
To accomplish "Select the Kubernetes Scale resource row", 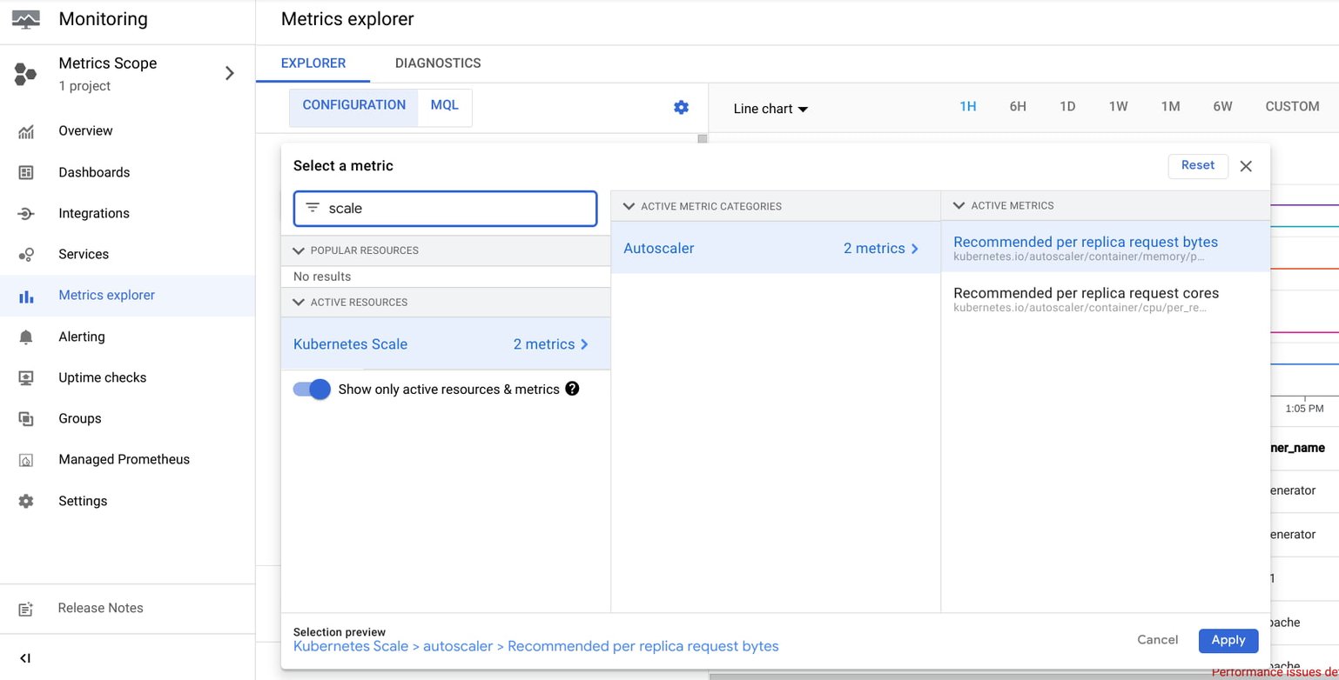I will 446,344.
